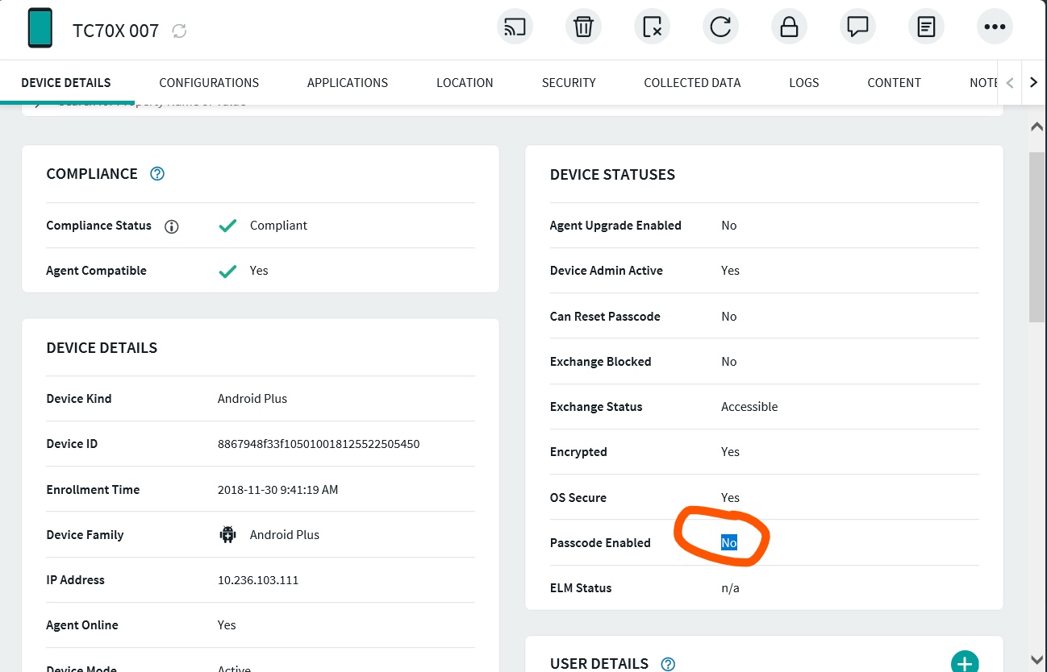The width and height of the screenshot is (1047, 672).
Task: Go to the Security tab
Action: pos(569,82)
